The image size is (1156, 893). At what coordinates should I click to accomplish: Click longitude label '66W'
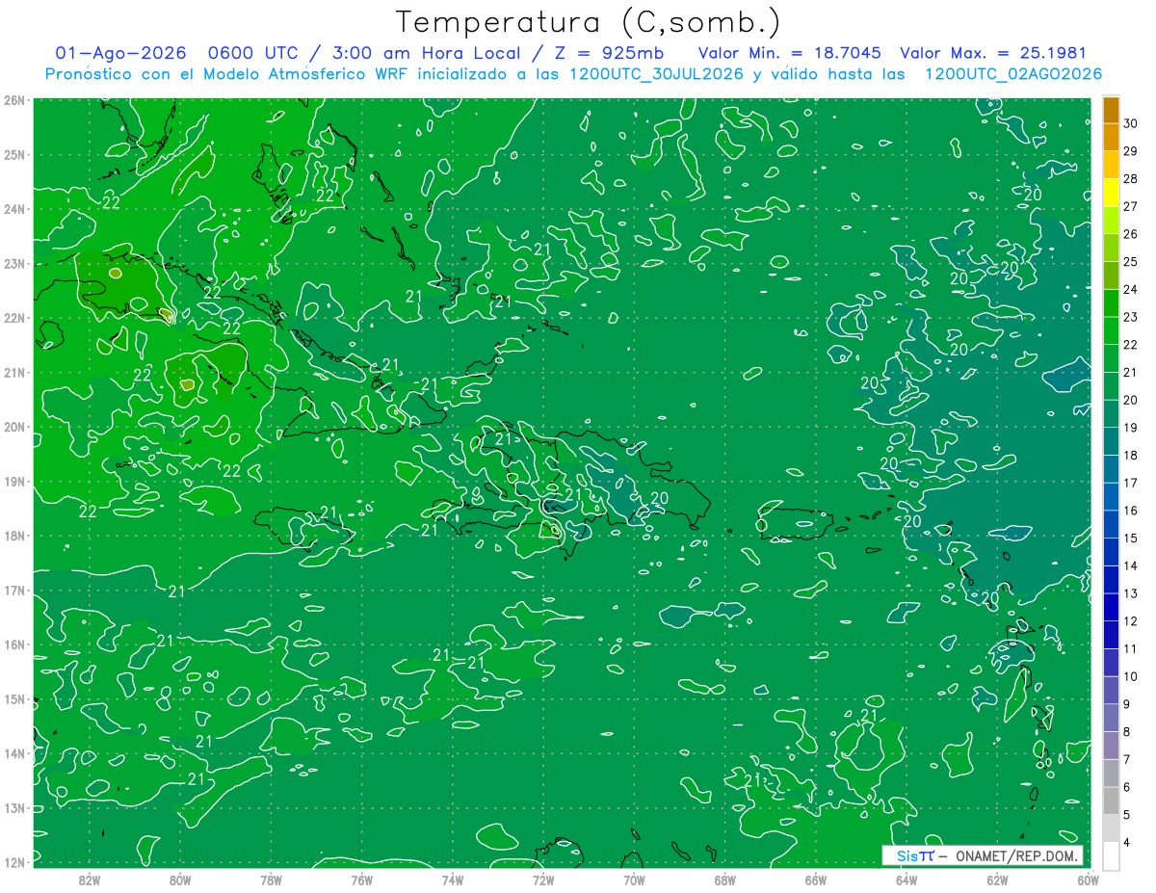(815, 880)
